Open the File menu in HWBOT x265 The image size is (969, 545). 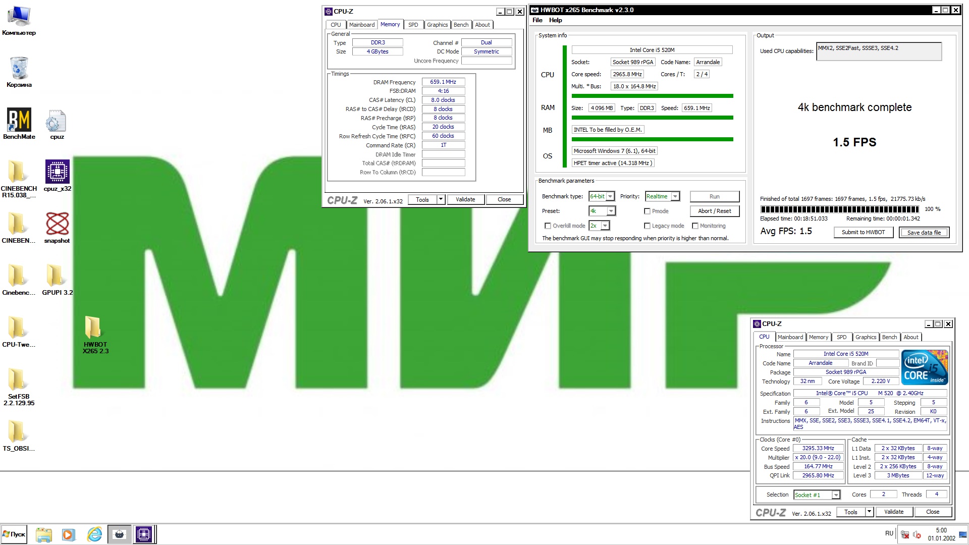[x=537, y=20]
